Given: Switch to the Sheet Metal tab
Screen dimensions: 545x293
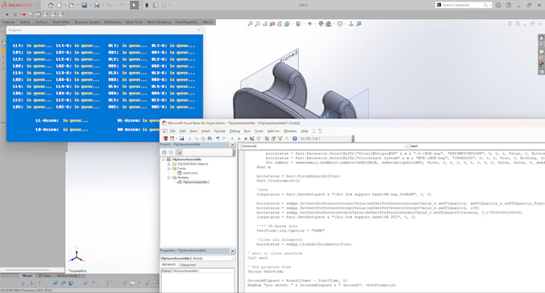Looking at the screenshot, I should pyautogui.click(x=61, y=22).
